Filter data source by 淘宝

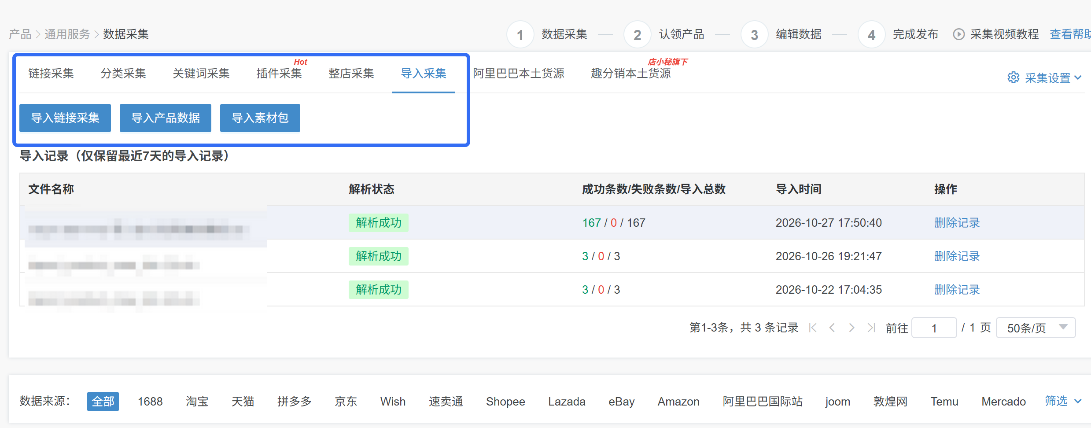click(x=197, y=402)
